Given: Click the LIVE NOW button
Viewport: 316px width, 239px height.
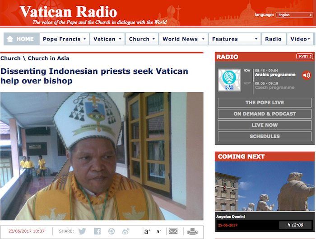Looking at the screenshot, I should pos(265,125).
